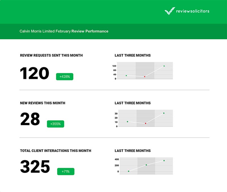This screenshot has width=227, height=192.
Task: Click the middle point on client interactions chart
Action: click(146, 165)
